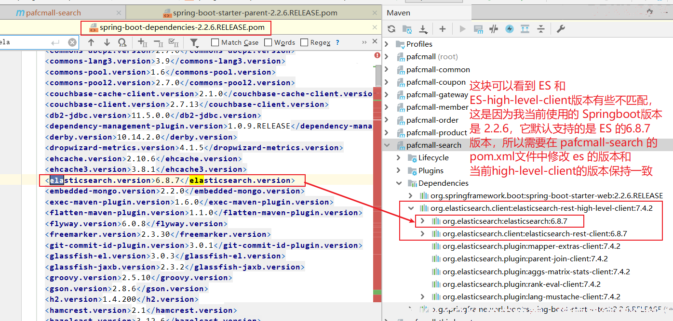Open search filter options funnel
Image resolution: width=673 pixels, height=321 pixels.
194,42
